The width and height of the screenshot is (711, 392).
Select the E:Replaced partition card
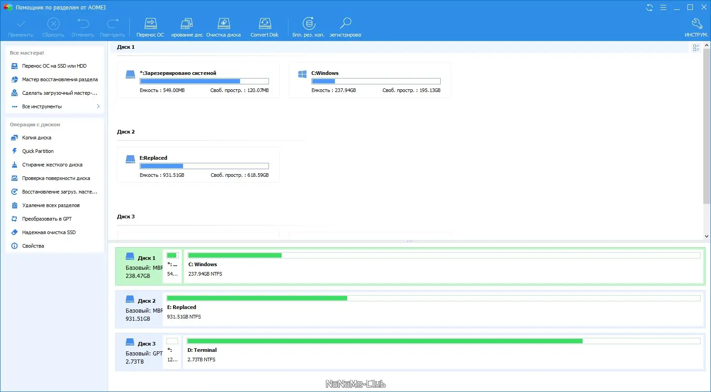click(198, 165)
